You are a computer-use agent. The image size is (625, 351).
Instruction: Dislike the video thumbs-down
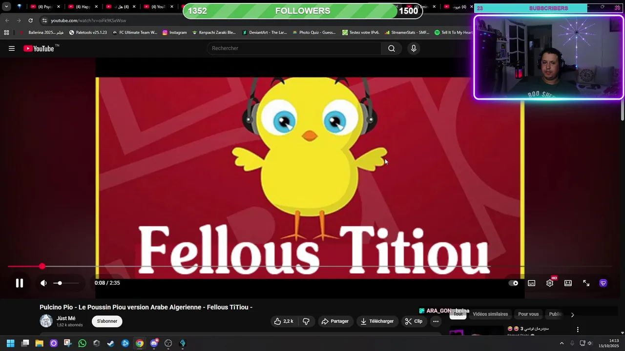306,321
